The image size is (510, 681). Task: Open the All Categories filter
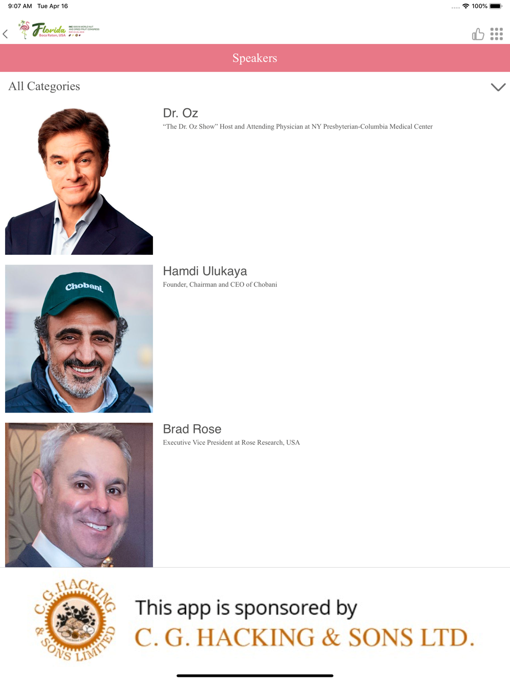(44, 86)
